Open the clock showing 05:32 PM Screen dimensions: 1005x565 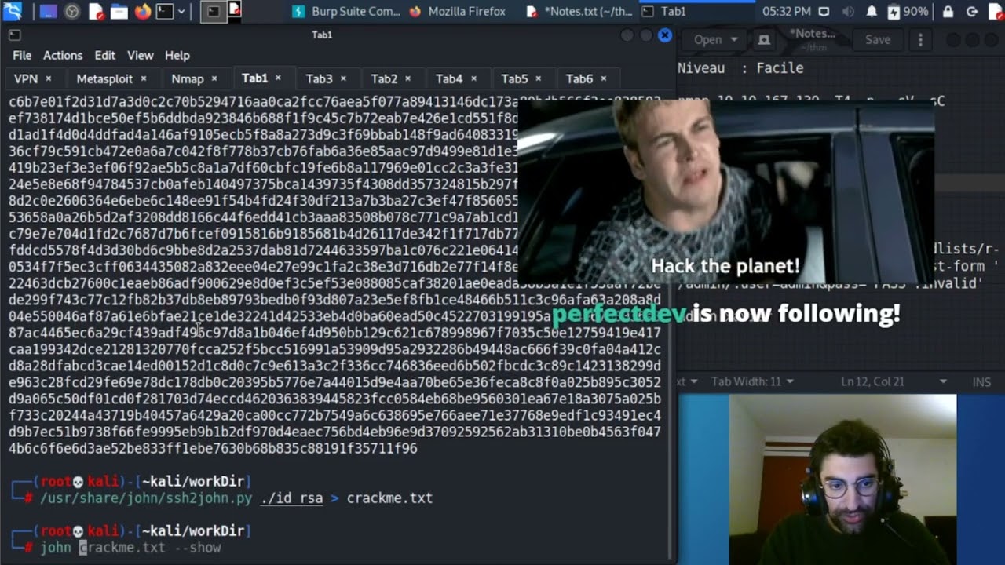tap(786, 11)
